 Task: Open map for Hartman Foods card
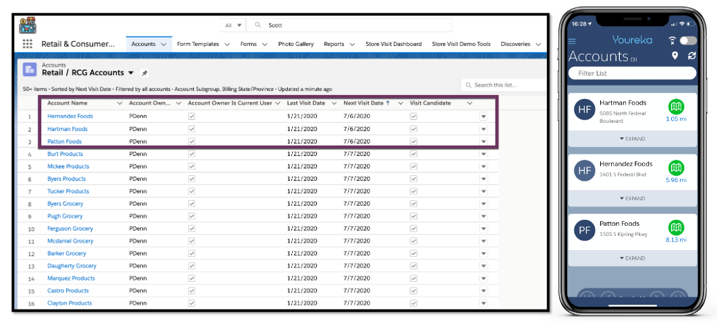click(676, 107)
